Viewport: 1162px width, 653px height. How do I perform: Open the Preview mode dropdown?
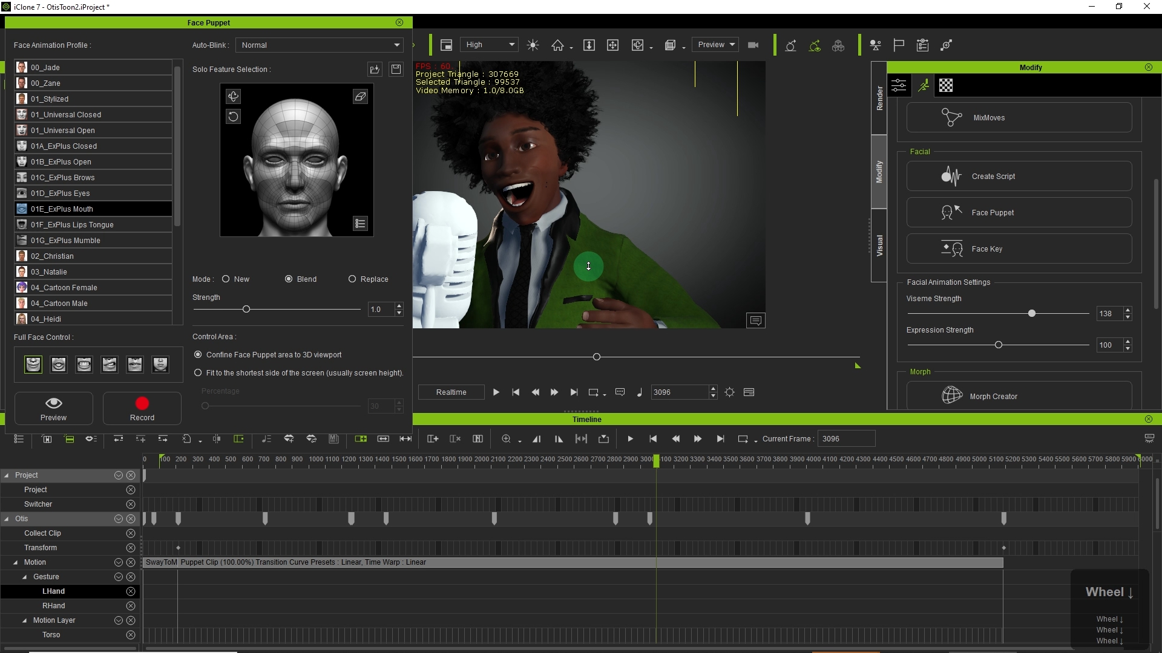[x=716, y=45]
